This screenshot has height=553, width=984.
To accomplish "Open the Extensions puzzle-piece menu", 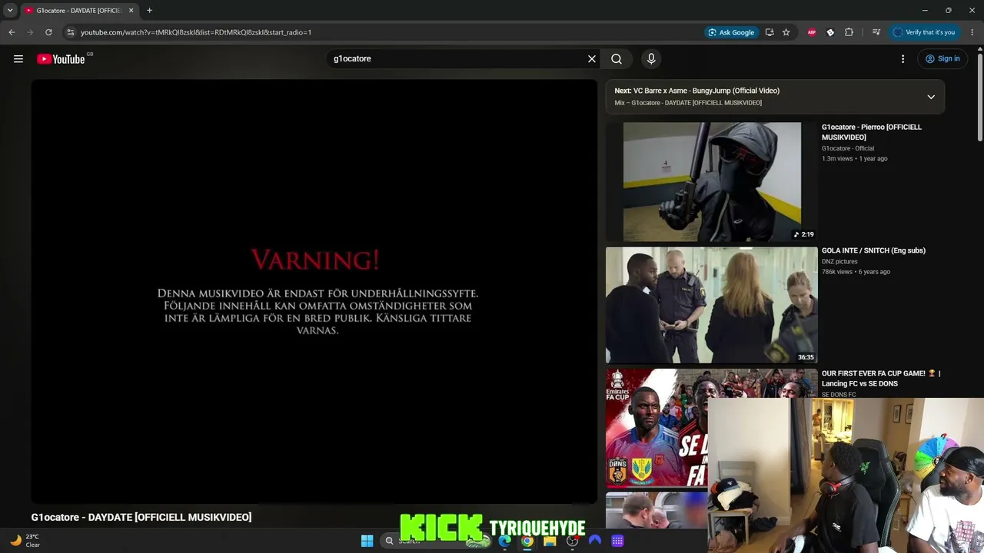I will coord(849,32).
